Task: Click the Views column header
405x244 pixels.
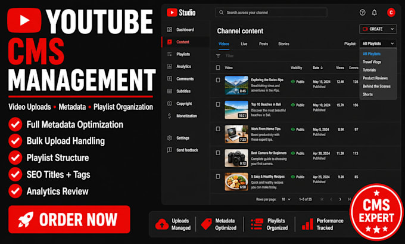Action: tap(340, 68)
